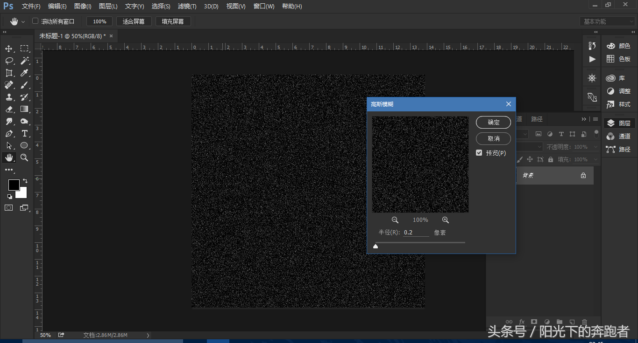The width and height of the screenshot is (638, 343).
Task: Toggle the layer filter switch
Action: (x=596, y=134)
